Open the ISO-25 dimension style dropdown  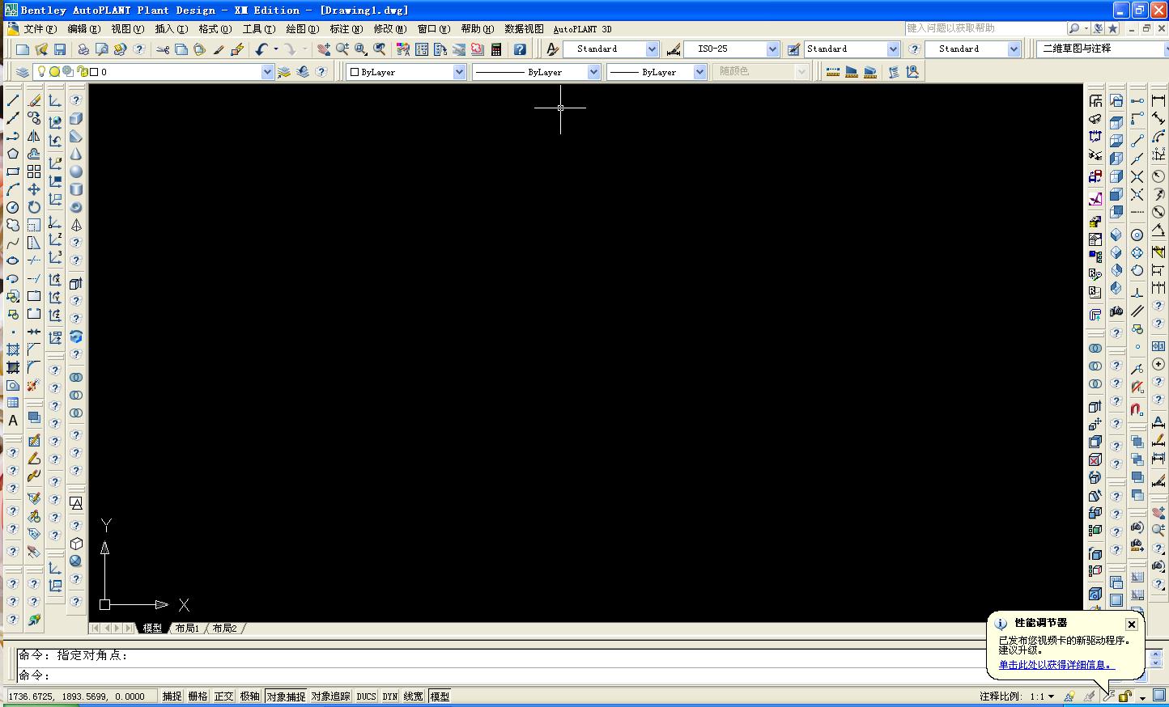(x=772, y=49)
